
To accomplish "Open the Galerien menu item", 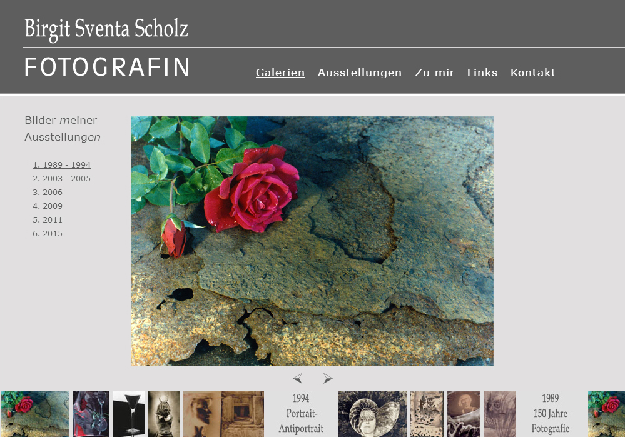I will pyautogui.click(x=280, y=73).
